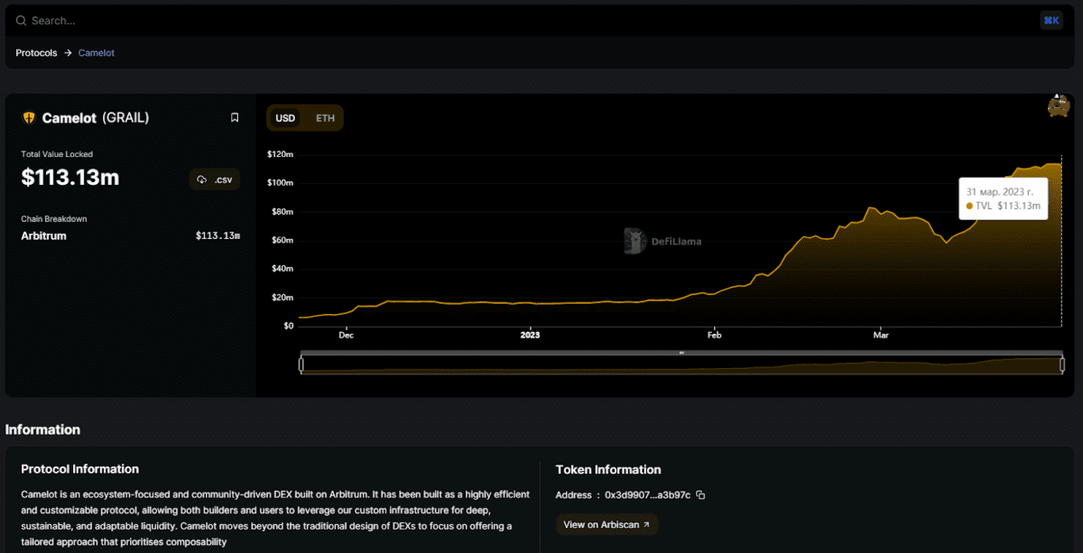Click left handle of chart range slider
The height and width of the screenshot is (553, 1083).
301,364
